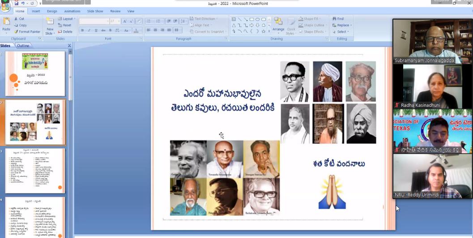Open the View ribbon tab
Screen dimensions: 473x238
pos(131,11)
